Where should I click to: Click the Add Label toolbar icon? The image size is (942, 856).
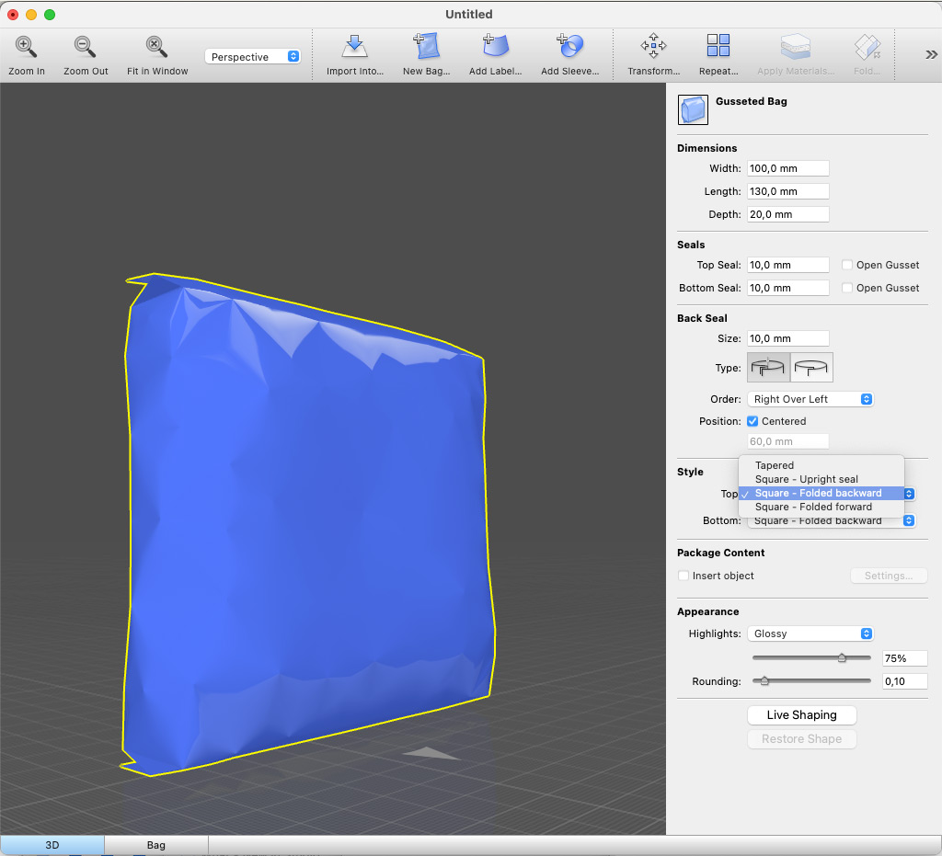pyautogui.click(x=495, y=47)
